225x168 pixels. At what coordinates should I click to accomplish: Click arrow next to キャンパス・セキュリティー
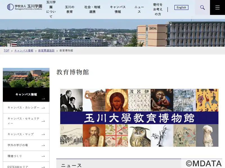click(x=43, y=121)
